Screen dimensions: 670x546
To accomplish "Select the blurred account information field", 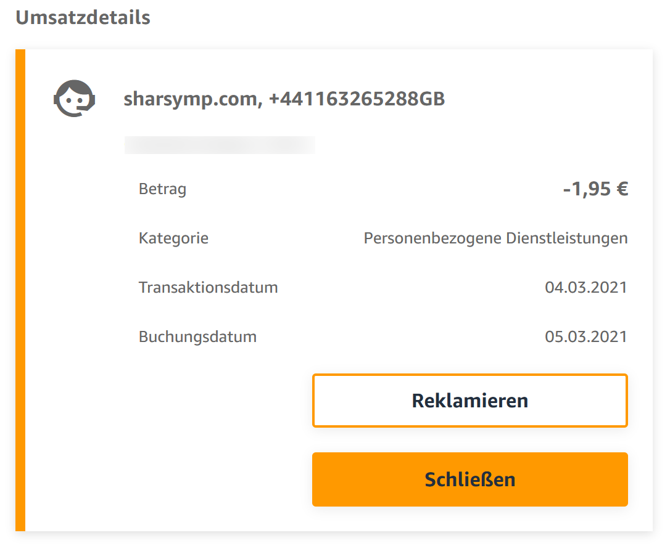I will tap(220, 145).
